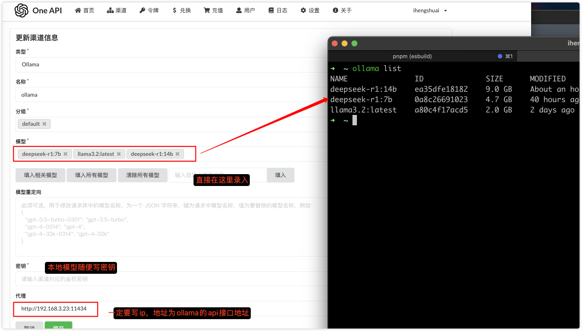Remove the deepseek-r1:14b model tag
Viewport: 582px width, 331px height.
click(177, 154)
